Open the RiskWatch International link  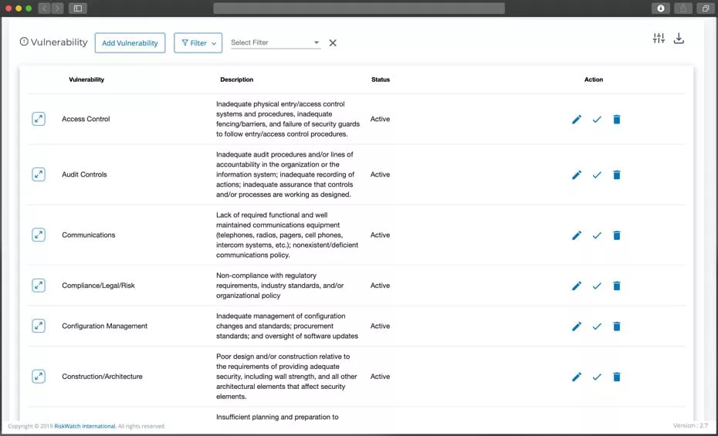coord(85,426)
